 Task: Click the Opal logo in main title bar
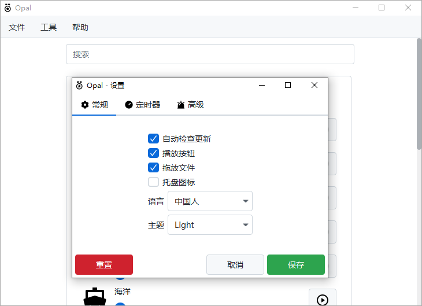(x=8, y=8)
